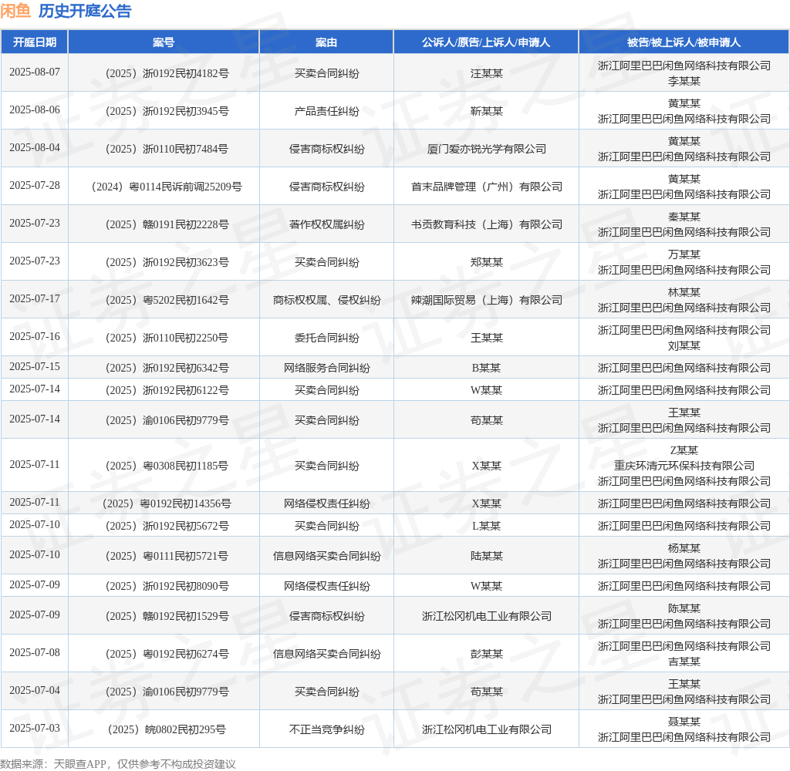Select date cell 2025-07-03

pyautogui.click(x=35, y=728)
